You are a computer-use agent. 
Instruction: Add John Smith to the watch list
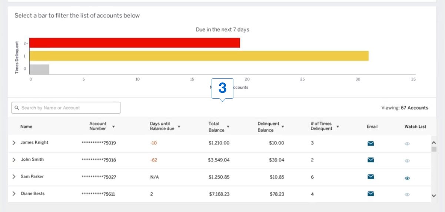coord(407,161)
